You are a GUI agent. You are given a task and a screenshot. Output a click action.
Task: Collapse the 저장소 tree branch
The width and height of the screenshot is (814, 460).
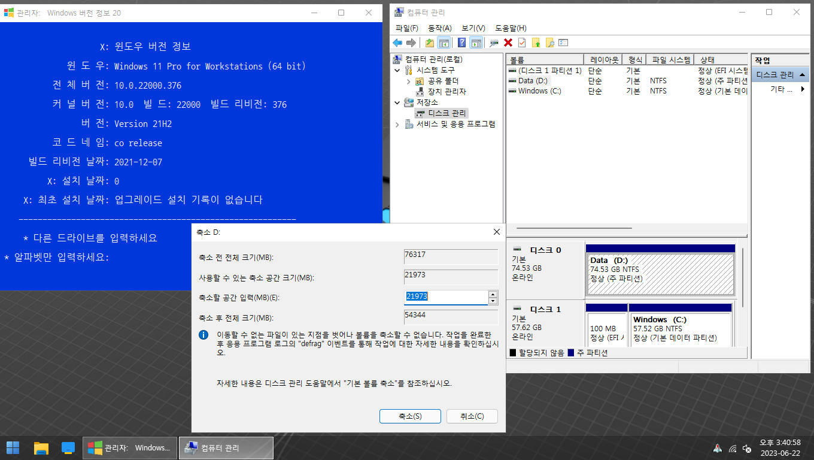(x=397, y=102)
